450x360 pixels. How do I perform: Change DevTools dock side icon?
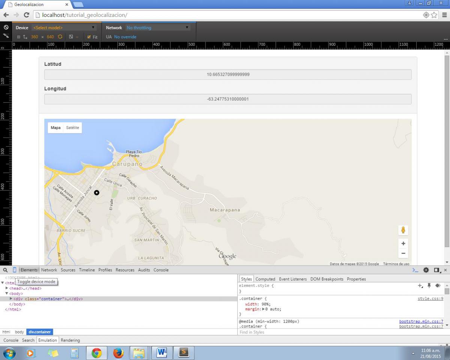(437, 270)
